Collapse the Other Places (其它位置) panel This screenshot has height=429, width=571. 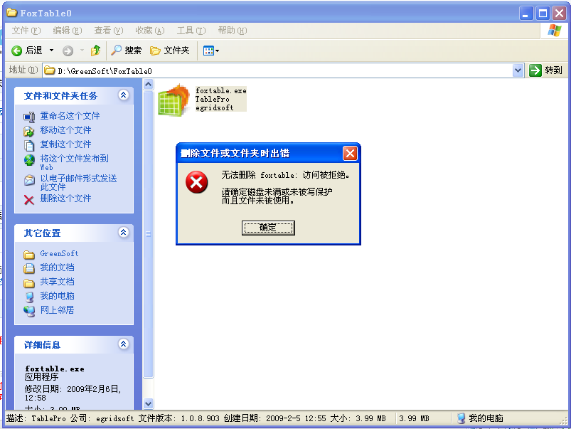[124, 233]
